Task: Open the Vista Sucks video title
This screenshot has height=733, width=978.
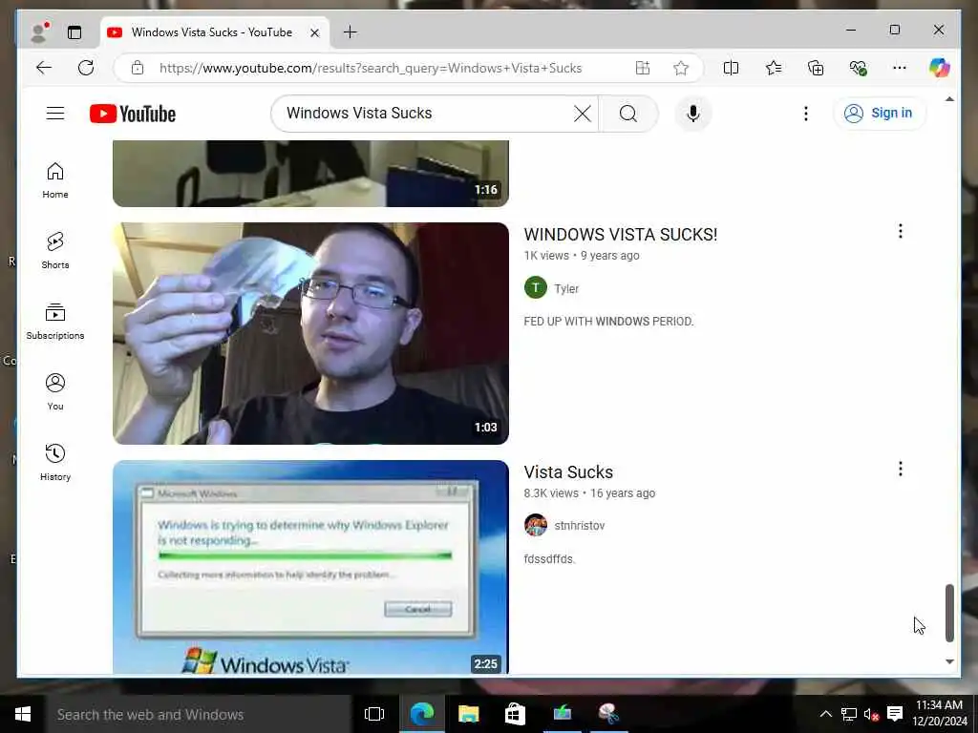Action: click(568, 472)
